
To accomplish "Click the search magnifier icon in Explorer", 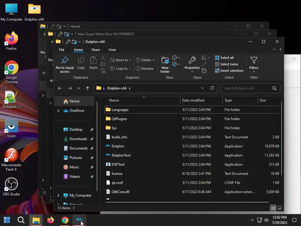I will [x=275, y=88].
